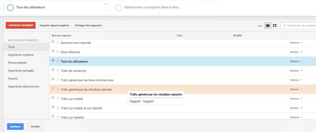This screenshot has width=316, height=132.
Task: Create a segment with Nouveau Segment button
Action: point(21,25)
